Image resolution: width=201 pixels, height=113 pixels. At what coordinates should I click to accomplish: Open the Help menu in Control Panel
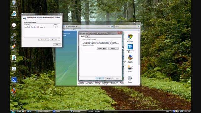tap(75, 30)
